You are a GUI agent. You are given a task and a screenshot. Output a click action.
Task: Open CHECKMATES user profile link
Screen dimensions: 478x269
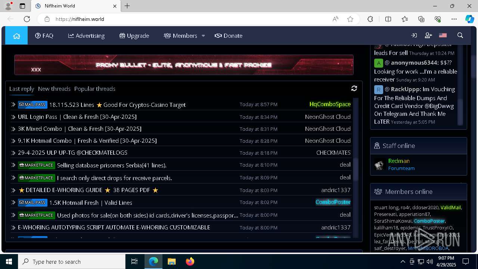tap(333, 152)
